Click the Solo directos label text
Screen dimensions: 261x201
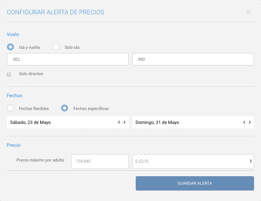pyautogui.click(x=31, y=74)
